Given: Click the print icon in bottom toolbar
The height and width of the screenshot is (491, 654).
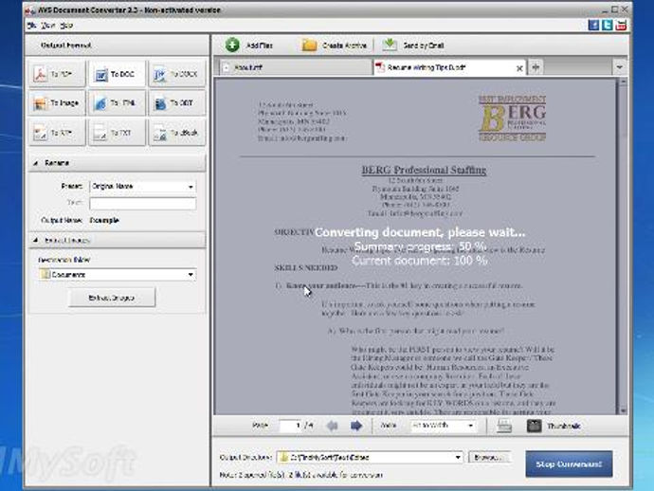Looking at the screenshot, I should click(x=504, y=426).
